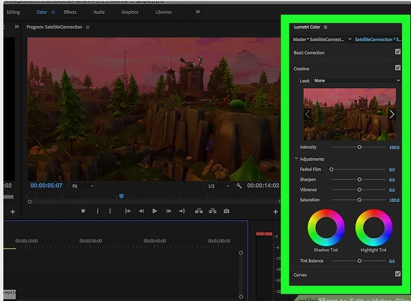Click the Intensity value 100.0

coord(394,147)
